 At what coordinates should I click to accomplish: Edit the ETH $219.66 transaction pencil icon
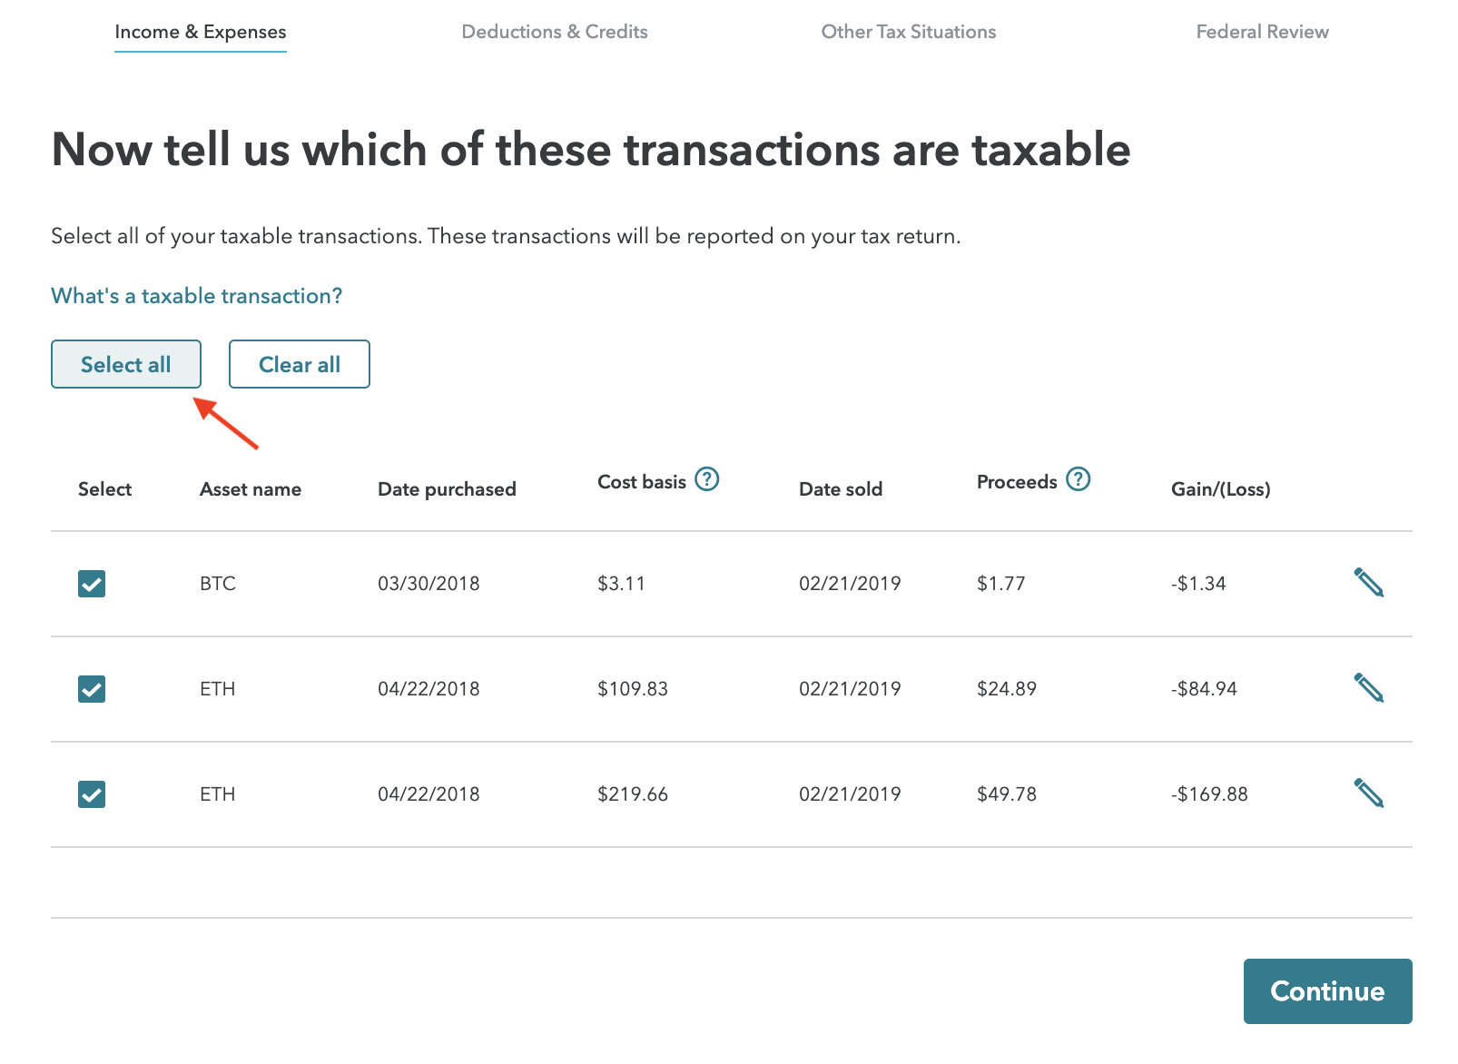tap(1369, 793)
